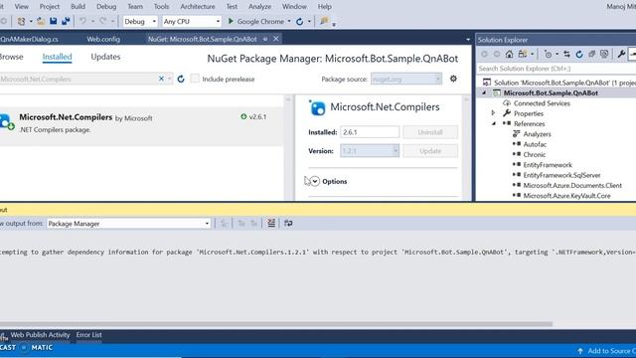
Task: Click the Uninstall button
Action: [x=430, y=132]
